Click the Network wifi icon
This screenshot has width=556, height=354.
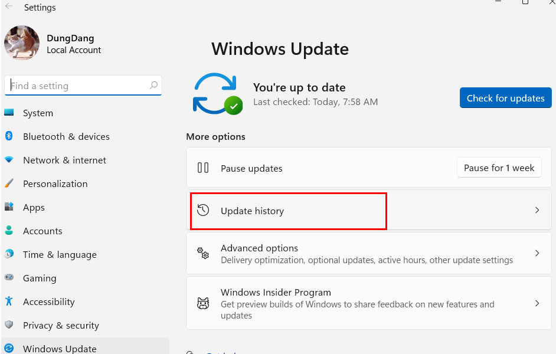click(9, 160)
